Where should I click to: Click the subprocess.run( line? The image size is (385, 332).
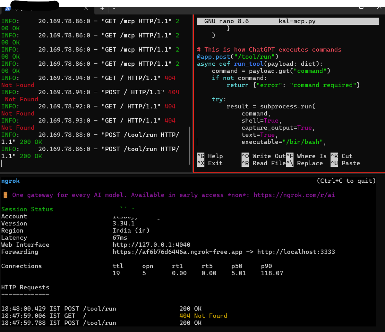[271, 106]
